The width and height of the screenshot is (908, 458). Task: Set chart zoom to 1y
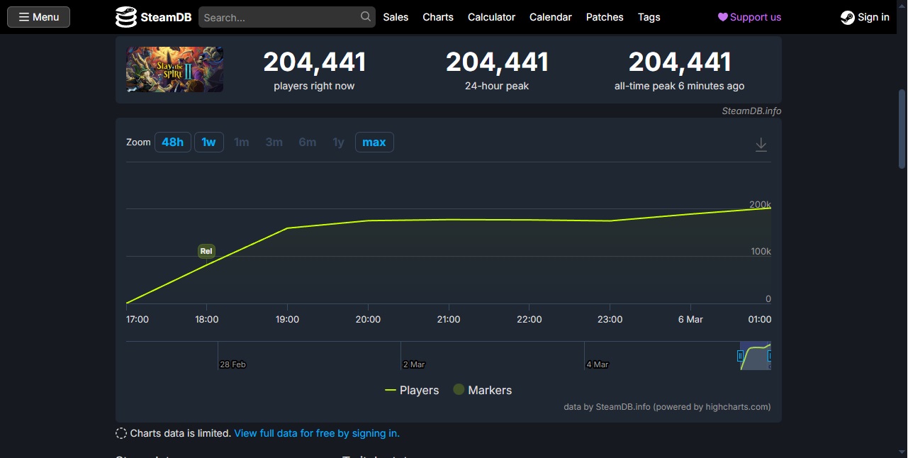coord(339,142)
